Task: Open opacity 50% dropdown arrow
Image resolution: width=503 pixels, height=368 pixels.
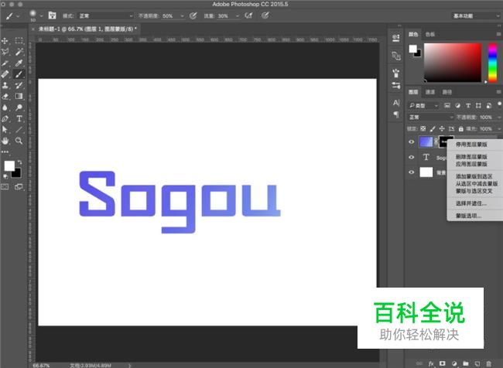Action: [x=182, y=15]
